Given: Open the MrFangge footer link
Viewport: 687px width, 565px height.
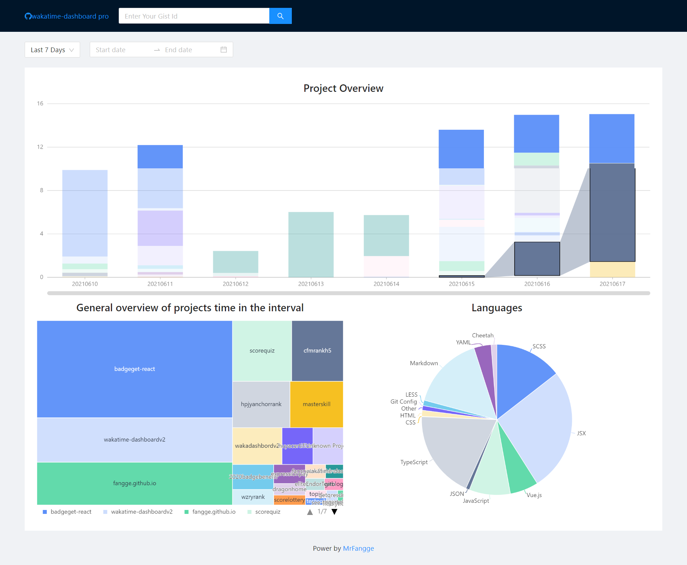Looking at the screenshot, I should pyautogui.click(x=358, y=548).
